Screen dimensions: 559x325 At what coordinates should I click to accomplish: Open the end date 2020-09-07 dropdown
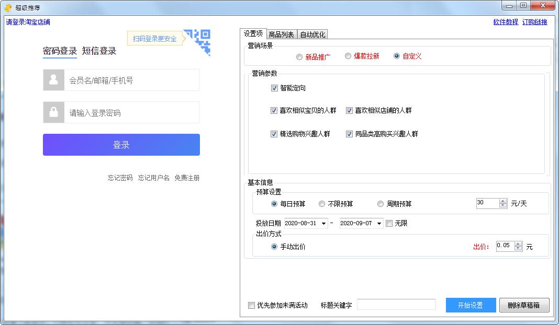click(379, 224)
